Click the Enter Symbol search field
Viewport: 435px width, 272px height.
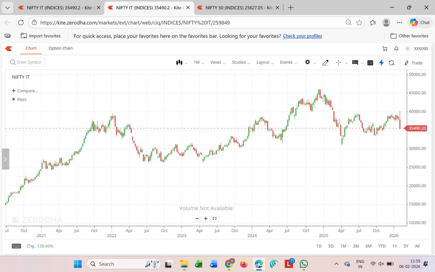27,62
